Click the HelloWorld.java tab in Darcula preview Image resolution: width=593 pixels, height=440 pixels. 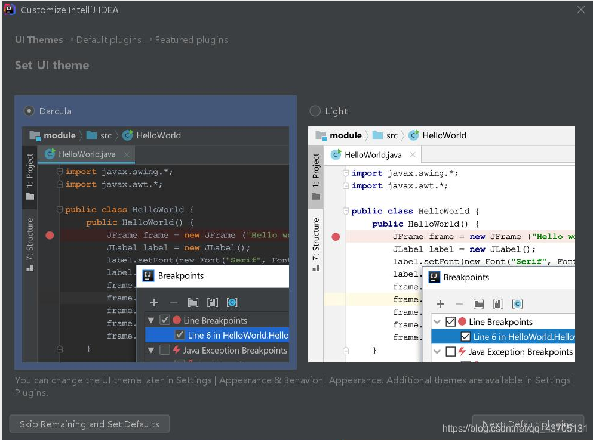click(x=87, y=154)
